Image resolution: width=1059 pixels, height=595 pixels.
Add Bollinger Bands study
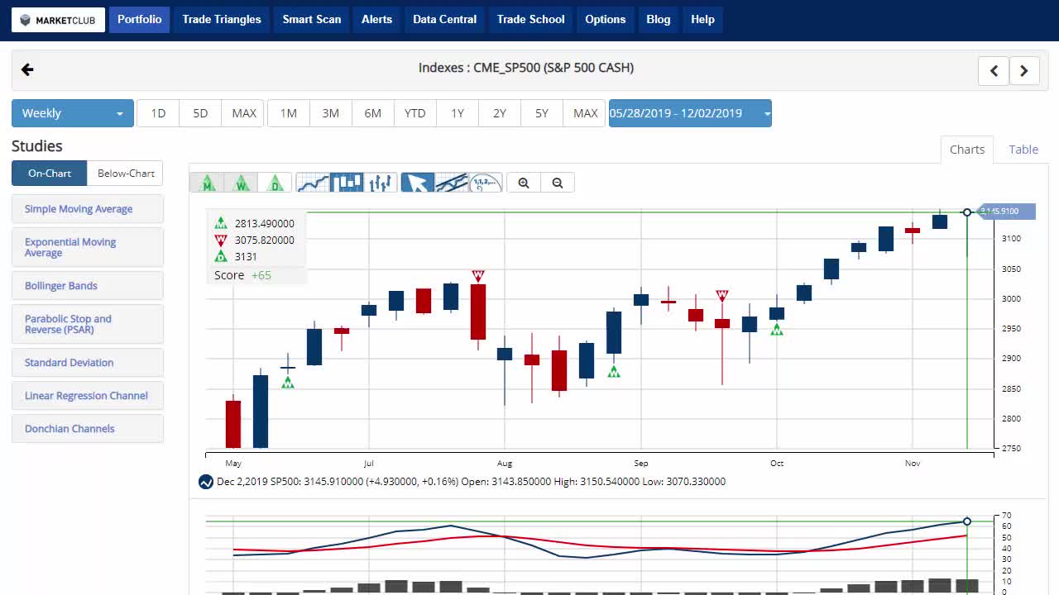pos(88,286)
